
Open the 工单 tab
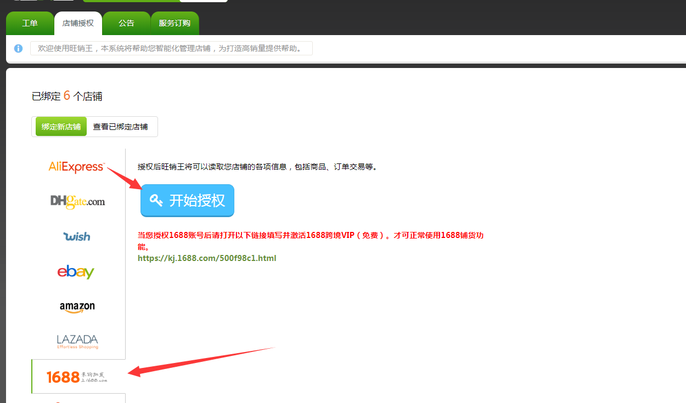pyautogui.click(x=30, y=24)
